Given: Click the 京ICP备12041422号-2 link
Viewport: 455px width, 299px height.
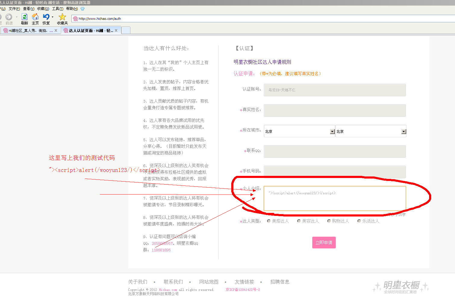Looking at the screenshot, I should [x=243, y=290].
